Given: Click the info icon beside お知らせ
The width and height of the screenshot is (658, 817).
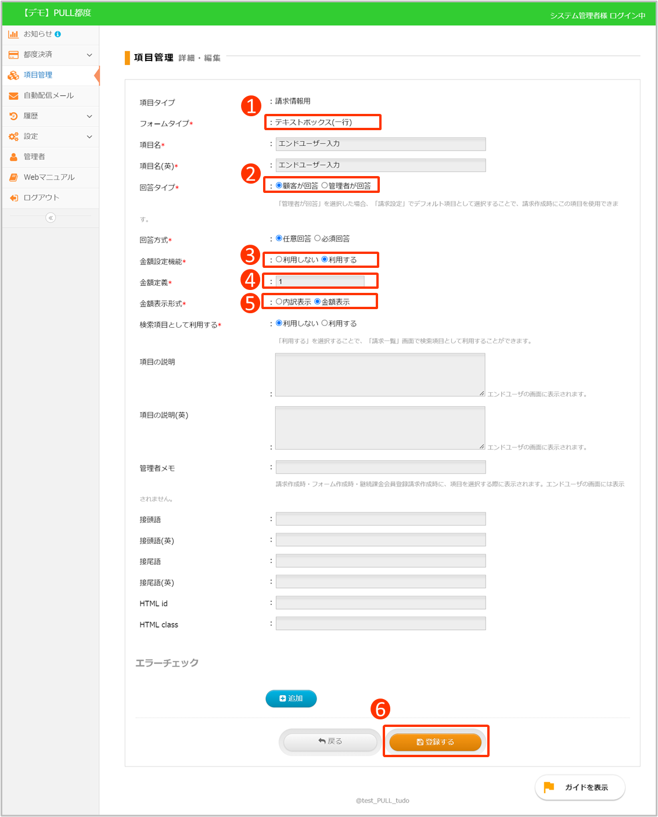Looking at the screenshot, I should (57, 34).
